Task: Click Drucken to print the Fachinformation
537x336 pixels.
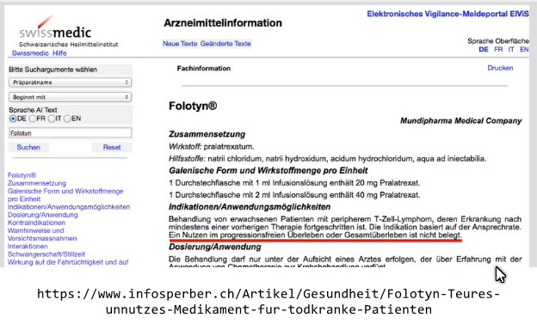Action: coord(500,68)
